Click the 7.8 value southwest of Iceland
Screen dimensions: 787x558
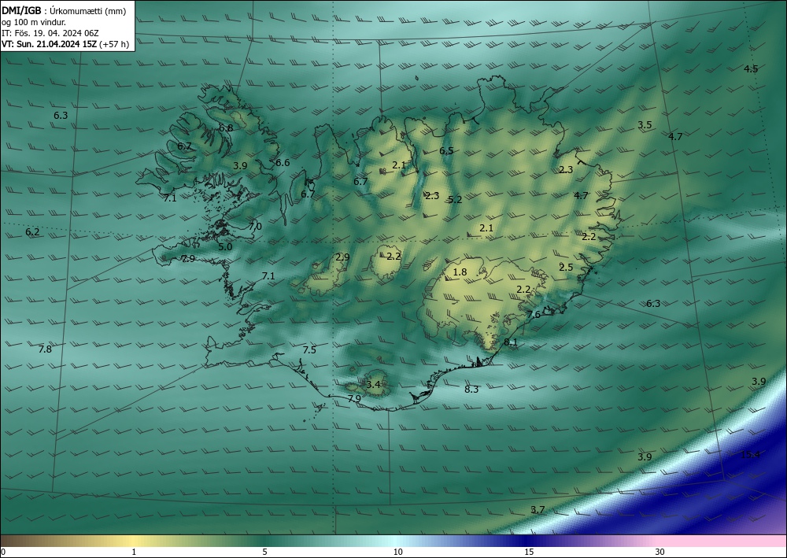(45, 349)
